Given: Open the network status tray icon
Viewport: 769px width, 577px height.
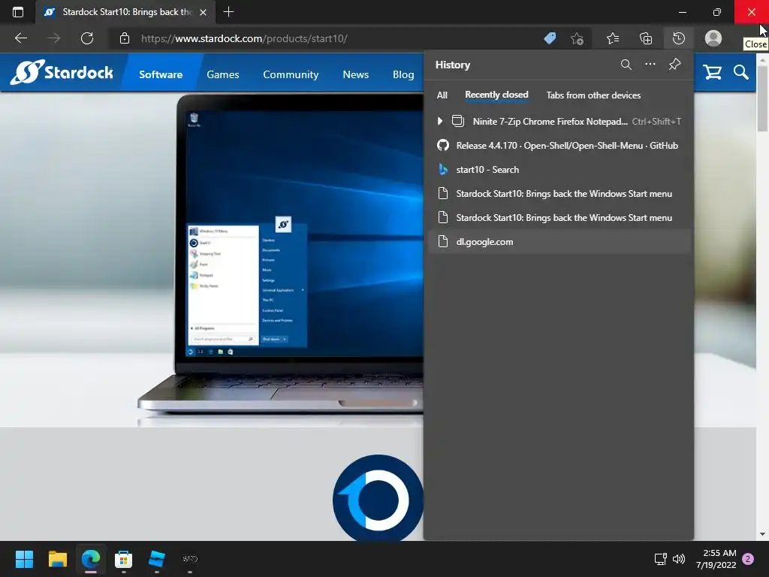Looking at the screenshot, I should point(661,559).
